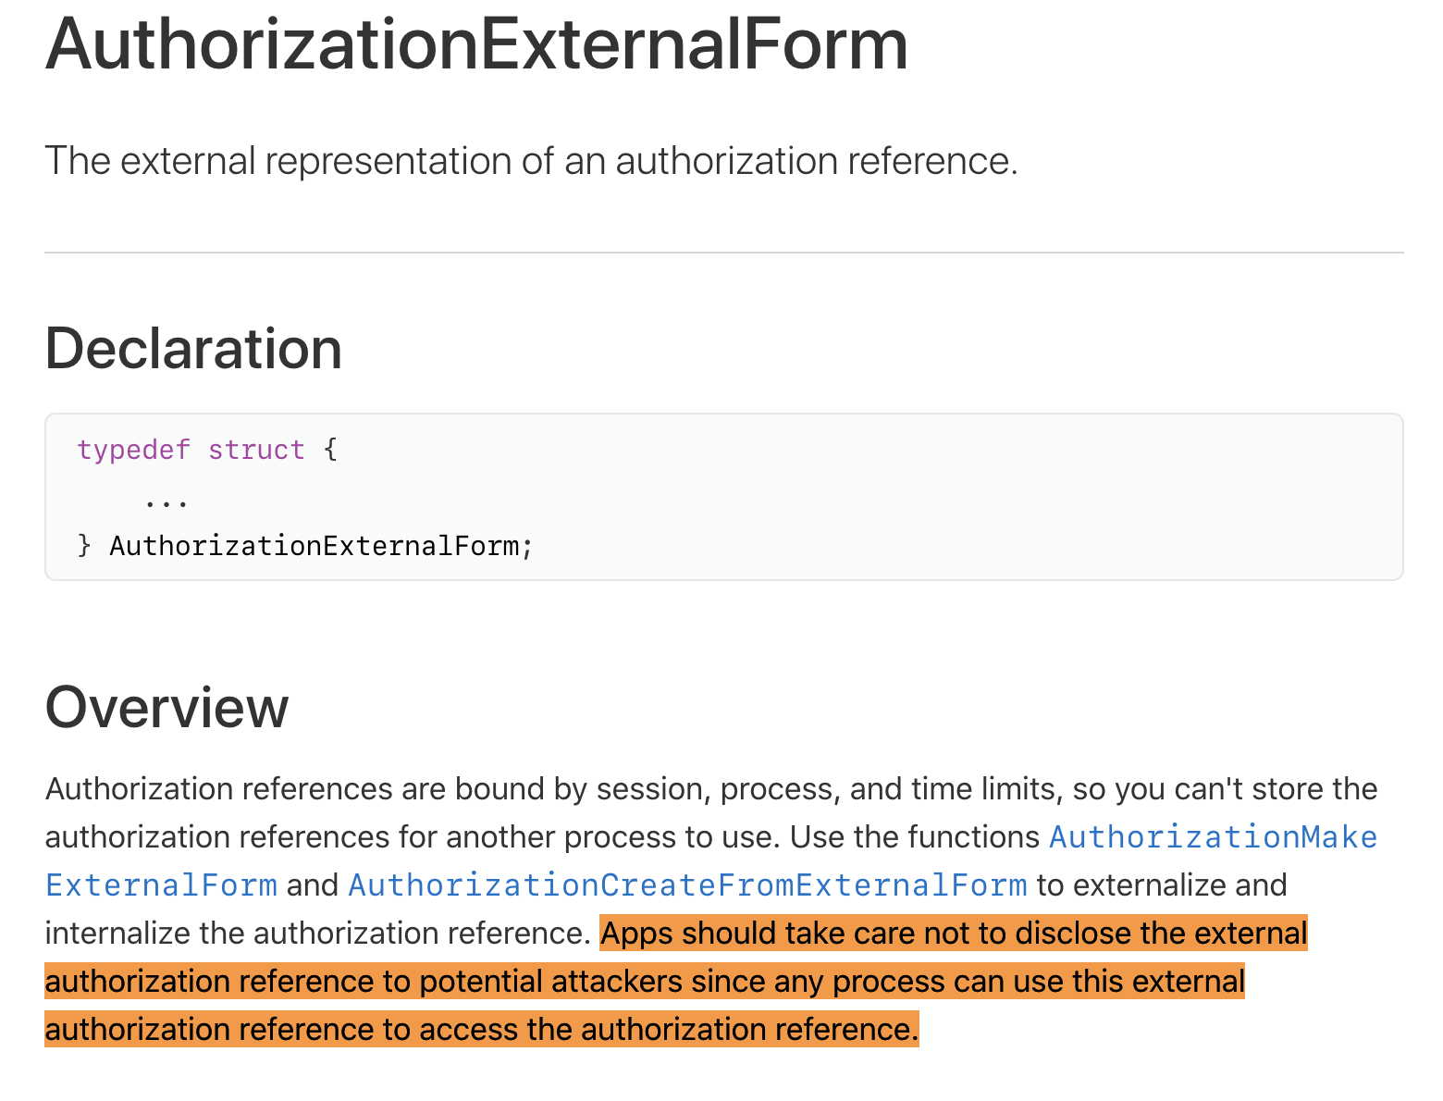
Task: Click the closing curly brace in code
Action: [84, 546]
